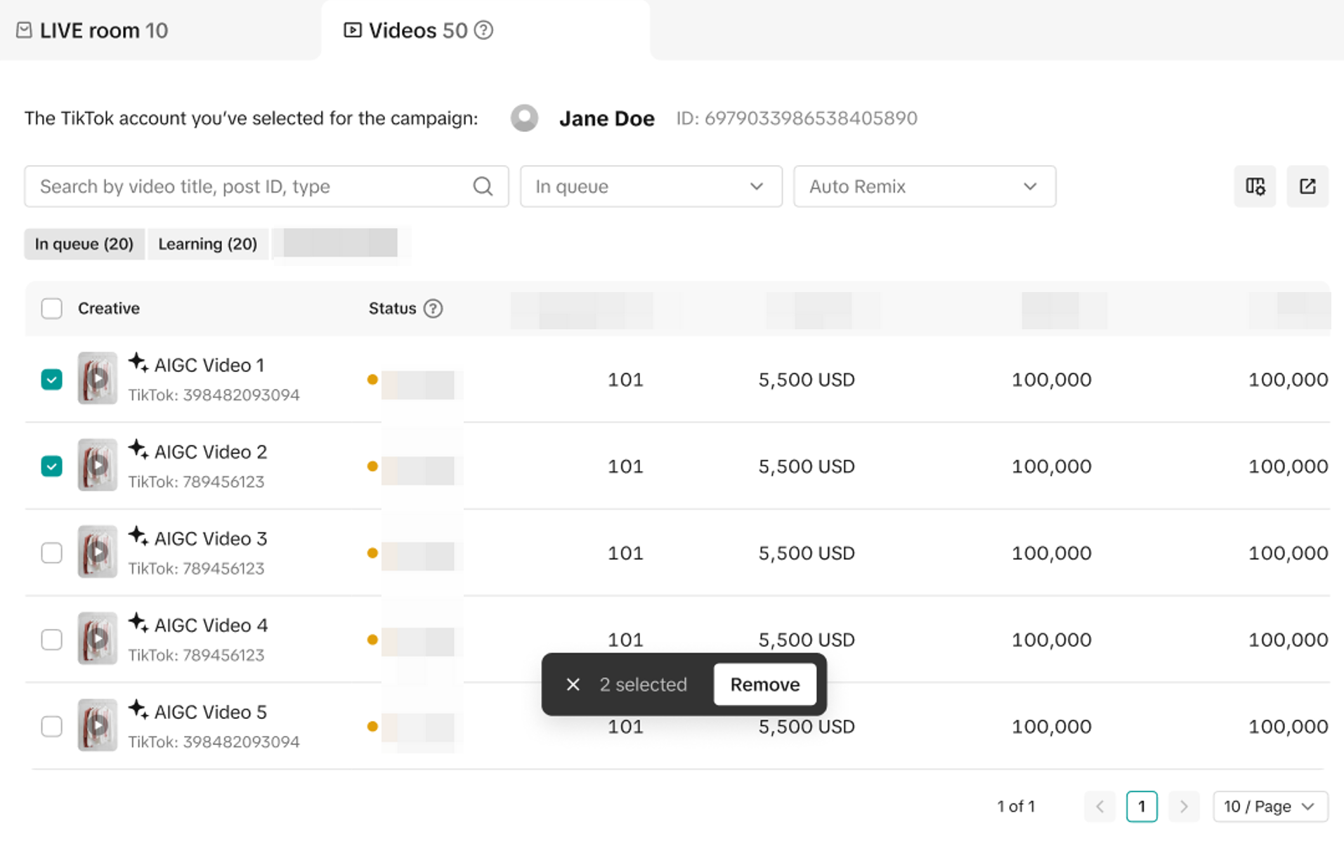Screen dimensions: 1344x844
Task: Open AIGC Video 4 thumbnail preview
Action: click(97, 639)
